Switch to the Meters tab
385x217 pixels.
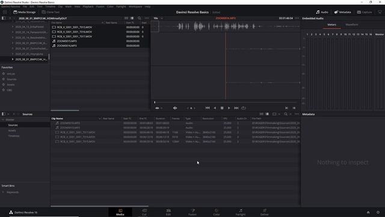pyautogui.click(x=331, y=25)
